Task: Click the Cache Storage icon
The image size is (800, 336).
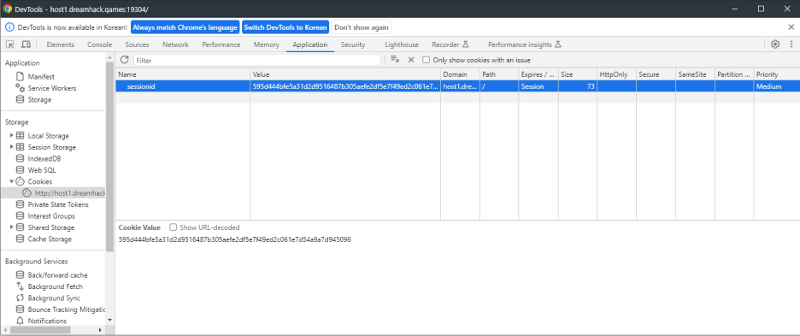Action: click(20, 239)
